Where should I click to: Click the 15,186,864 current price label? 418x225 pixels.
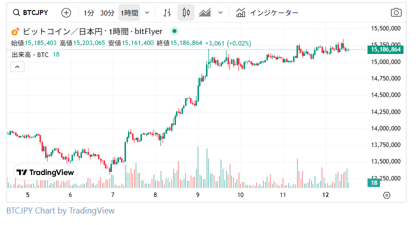click(x=385, y=49)
